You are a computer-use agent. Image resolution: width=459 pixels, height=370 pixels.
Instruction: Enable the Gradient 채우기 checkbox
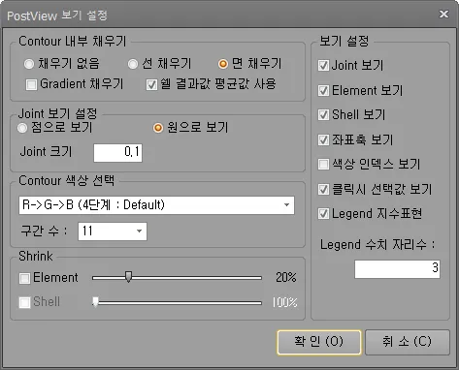click(x=31, y=84)
